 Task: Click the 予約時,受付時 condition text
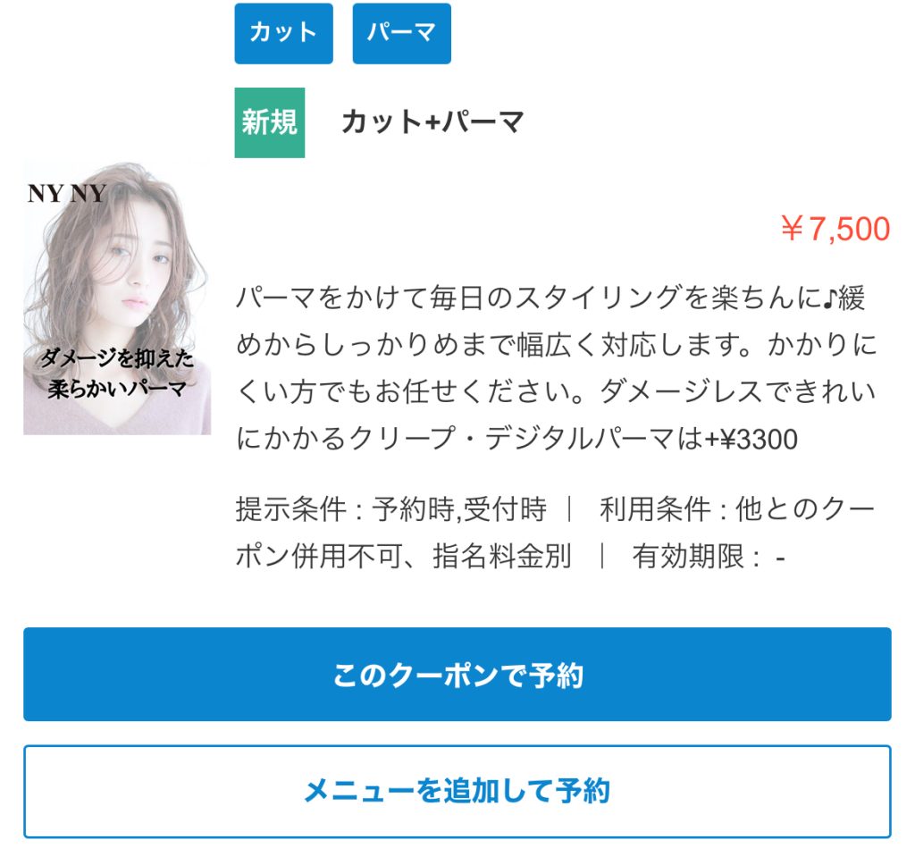point(460,509)
